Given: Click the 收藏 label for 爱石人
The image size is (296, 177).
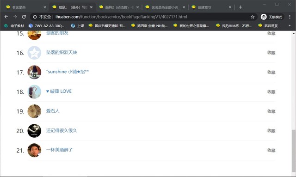Looking at the screenshot, I should point(271,111).
